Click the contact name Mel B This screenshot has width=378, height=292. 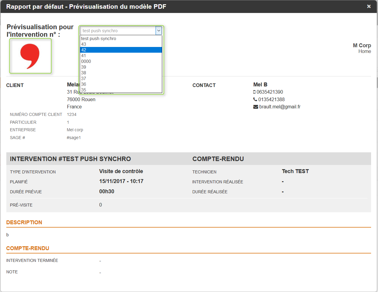[260, 85]
